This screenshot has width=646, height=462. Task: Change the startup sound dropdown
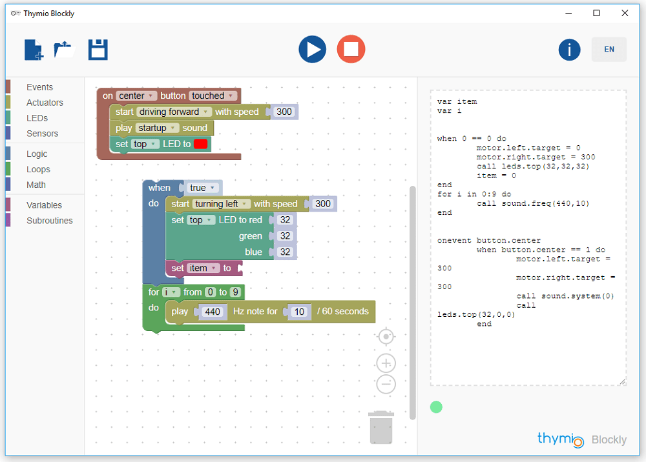[x=157, y=128]
